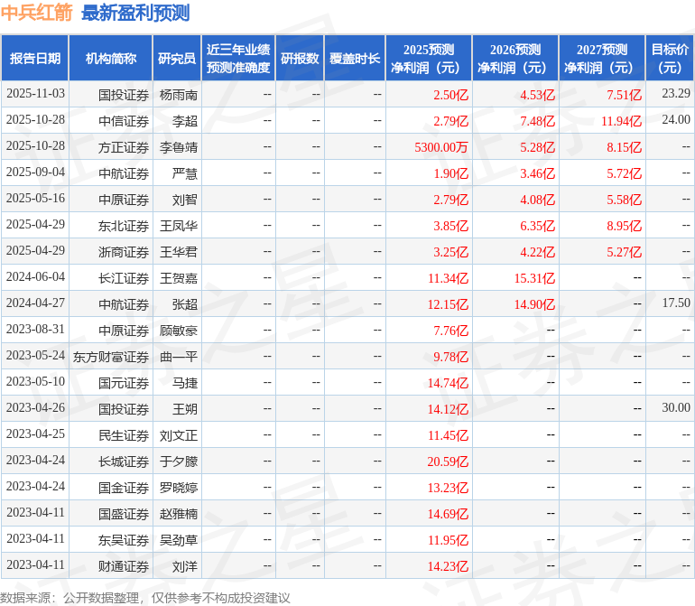Click the date 2025-05-16

click(35, 199)
